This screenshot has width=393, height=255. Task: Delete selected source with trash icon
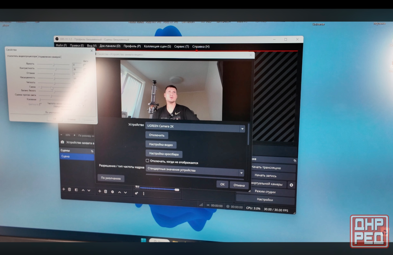pos(105,191)
